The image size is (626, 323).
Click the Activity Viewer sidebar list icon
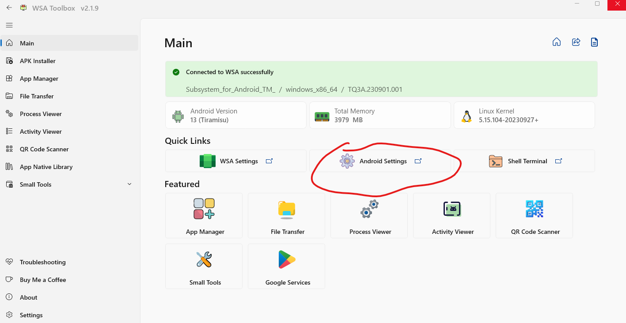tap(9, 131)
